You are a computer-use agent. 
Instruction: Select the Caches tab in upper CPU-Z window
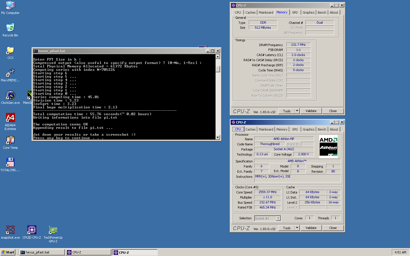[x=250, y=13]
